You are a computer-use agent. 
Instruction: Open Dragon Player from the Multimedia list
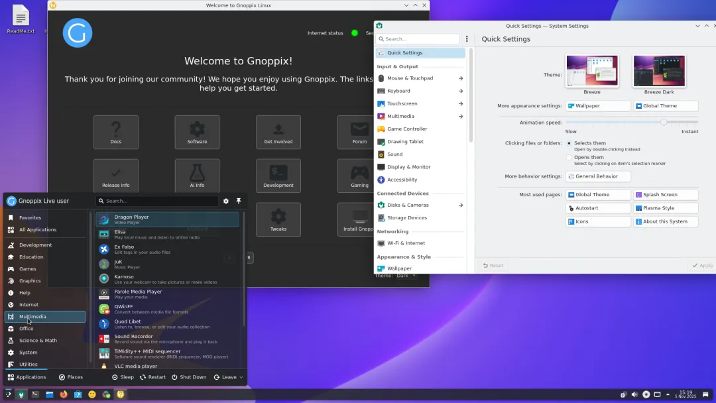point(167,219)
